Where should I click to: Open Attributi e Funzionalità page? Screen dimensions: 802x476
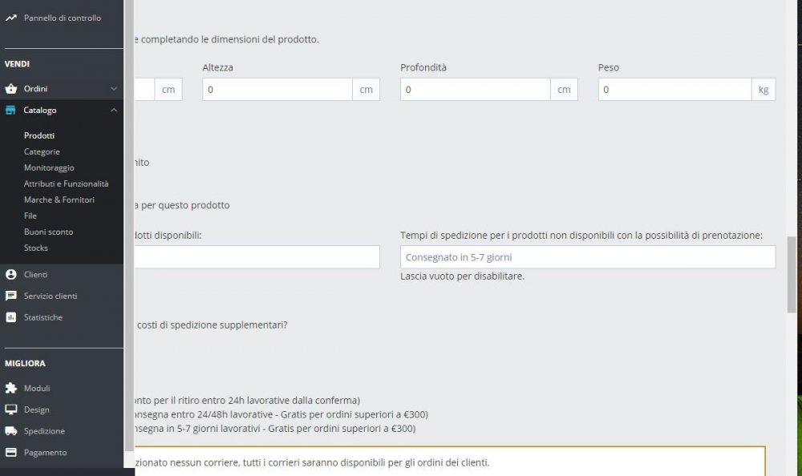click(66, 184)
